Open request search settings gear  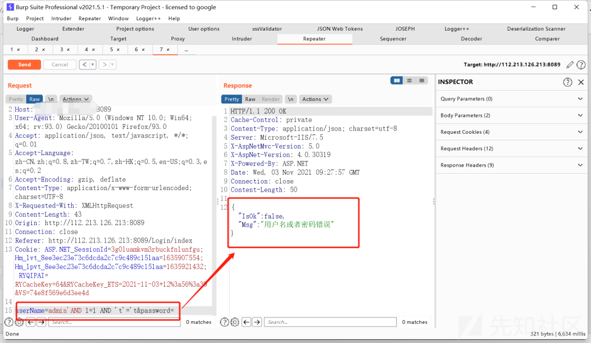coord(19,322)
